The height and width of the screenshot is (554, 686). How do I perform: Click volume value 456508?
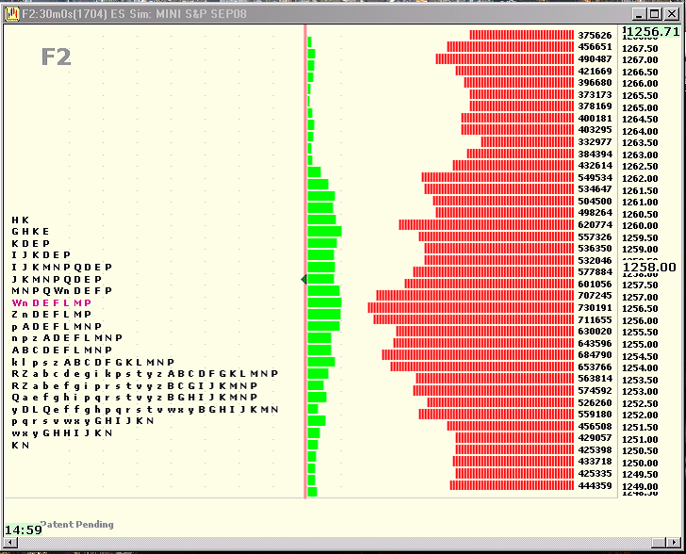pos(595,426)
